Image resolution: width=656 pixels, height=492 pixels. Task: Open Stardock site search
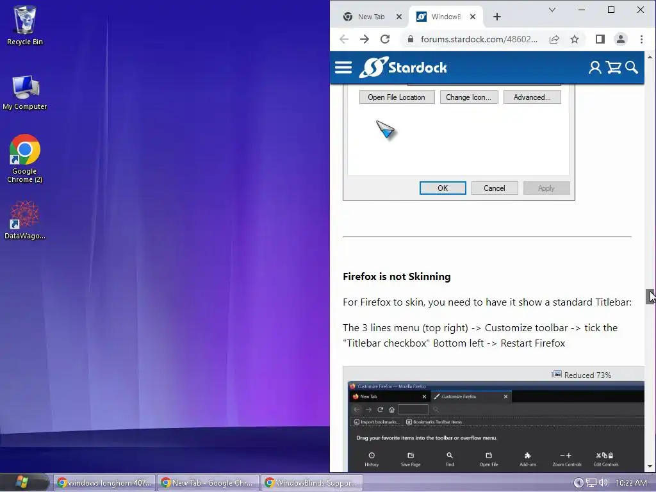[632, 67]
